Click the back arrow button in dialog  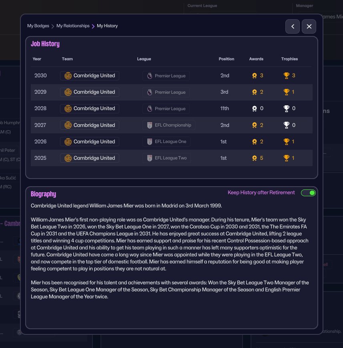(293, 26)
